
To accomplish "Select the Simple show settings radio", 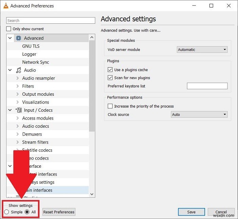I will pos(6,212).
